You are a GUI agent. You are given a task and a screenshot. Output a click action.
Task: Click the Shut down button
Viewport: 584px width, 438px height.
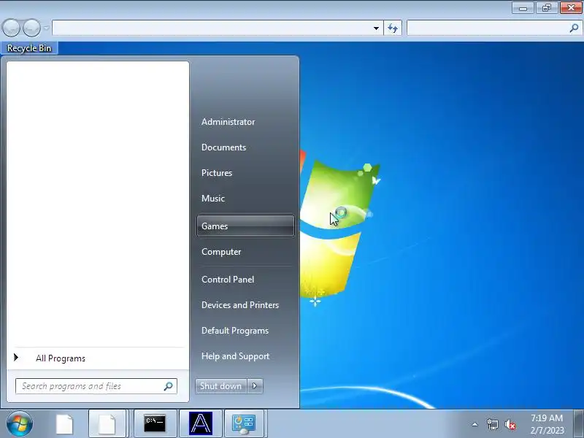[x=221, y=386]
